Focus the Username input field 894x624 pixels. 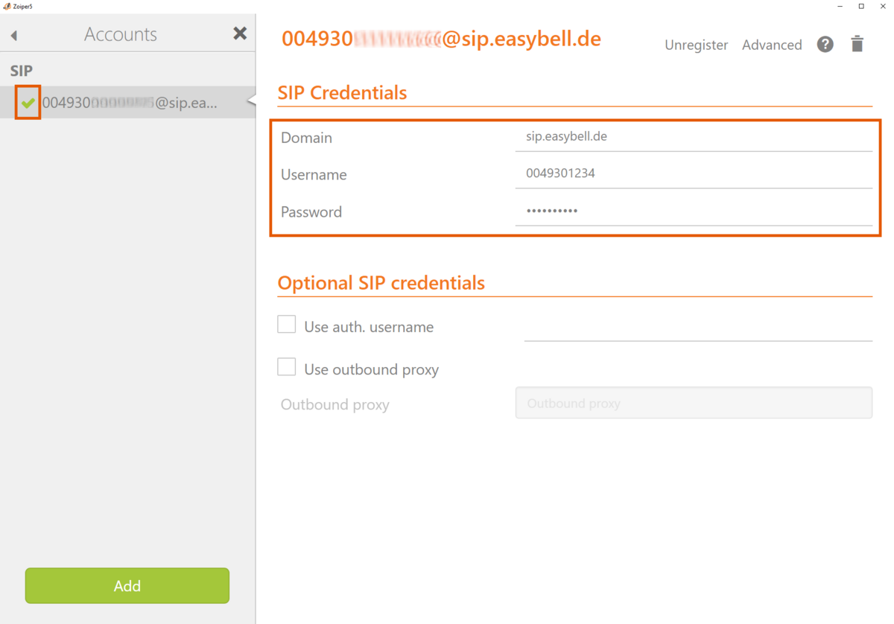(693, 173)
